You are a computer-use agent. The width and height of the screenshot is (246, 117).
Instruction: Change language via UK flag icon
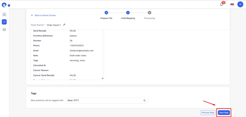pyautogui.click(x=232, y=4)
